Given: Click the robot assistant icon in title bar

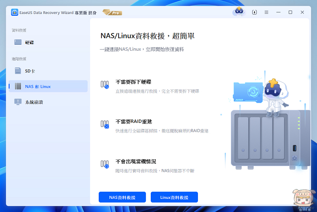Looking at the screenshot, I should (238, 12).
